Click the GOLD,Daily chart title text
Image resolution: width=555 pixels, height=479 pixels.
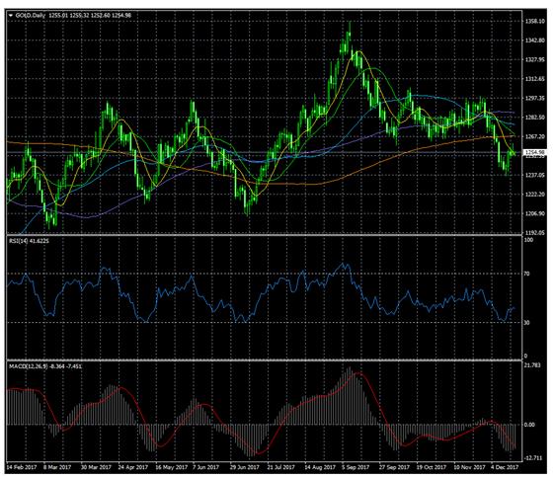30,16
